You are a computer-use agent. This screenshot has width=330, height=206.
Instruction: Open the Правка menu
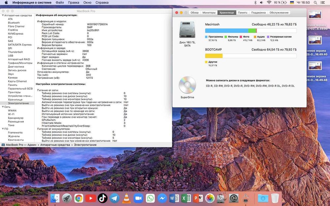click(74, 3)
